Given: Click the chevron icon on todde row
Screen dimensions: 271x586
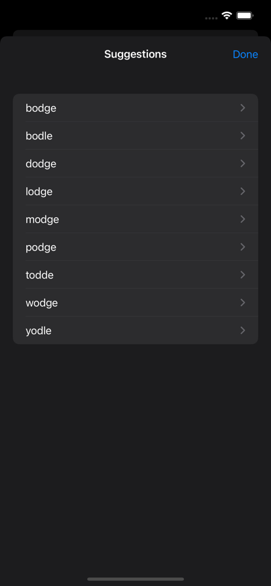Looking at the screenshot, I should 243,275.
